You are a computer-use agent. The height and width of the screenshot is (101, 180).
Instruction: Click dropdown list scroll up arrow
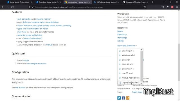coord(141,49)
